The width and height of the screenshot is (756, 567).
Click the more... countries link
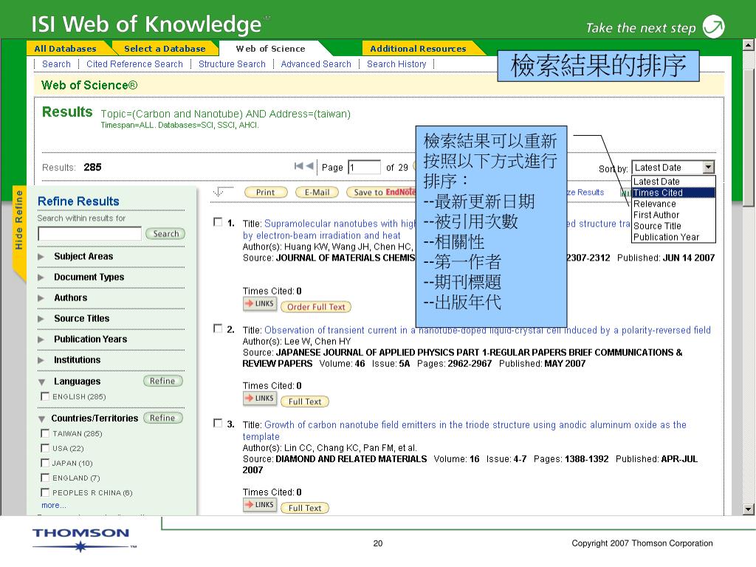coord(54,505)
